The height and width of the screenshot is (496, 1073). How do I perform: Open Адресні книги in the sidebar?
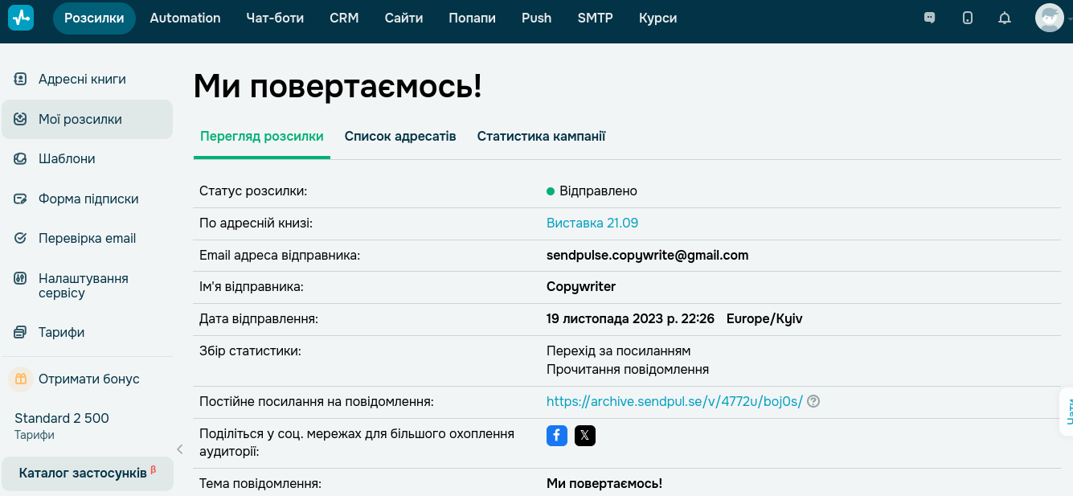pos(82,79)
